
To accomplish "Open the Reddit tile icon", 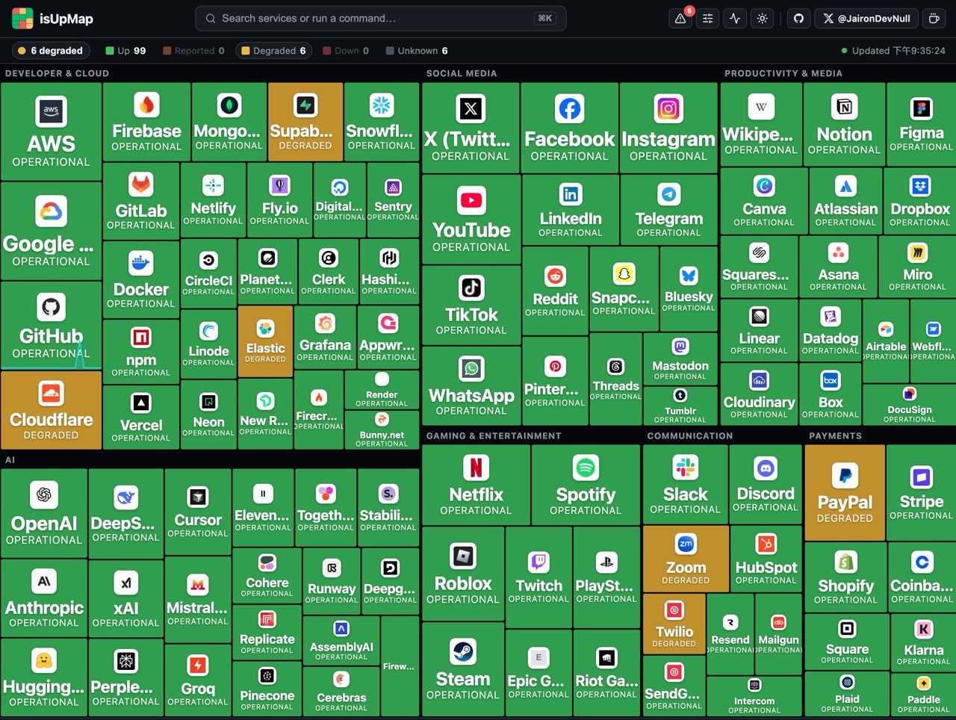I will tap(555, 276).
